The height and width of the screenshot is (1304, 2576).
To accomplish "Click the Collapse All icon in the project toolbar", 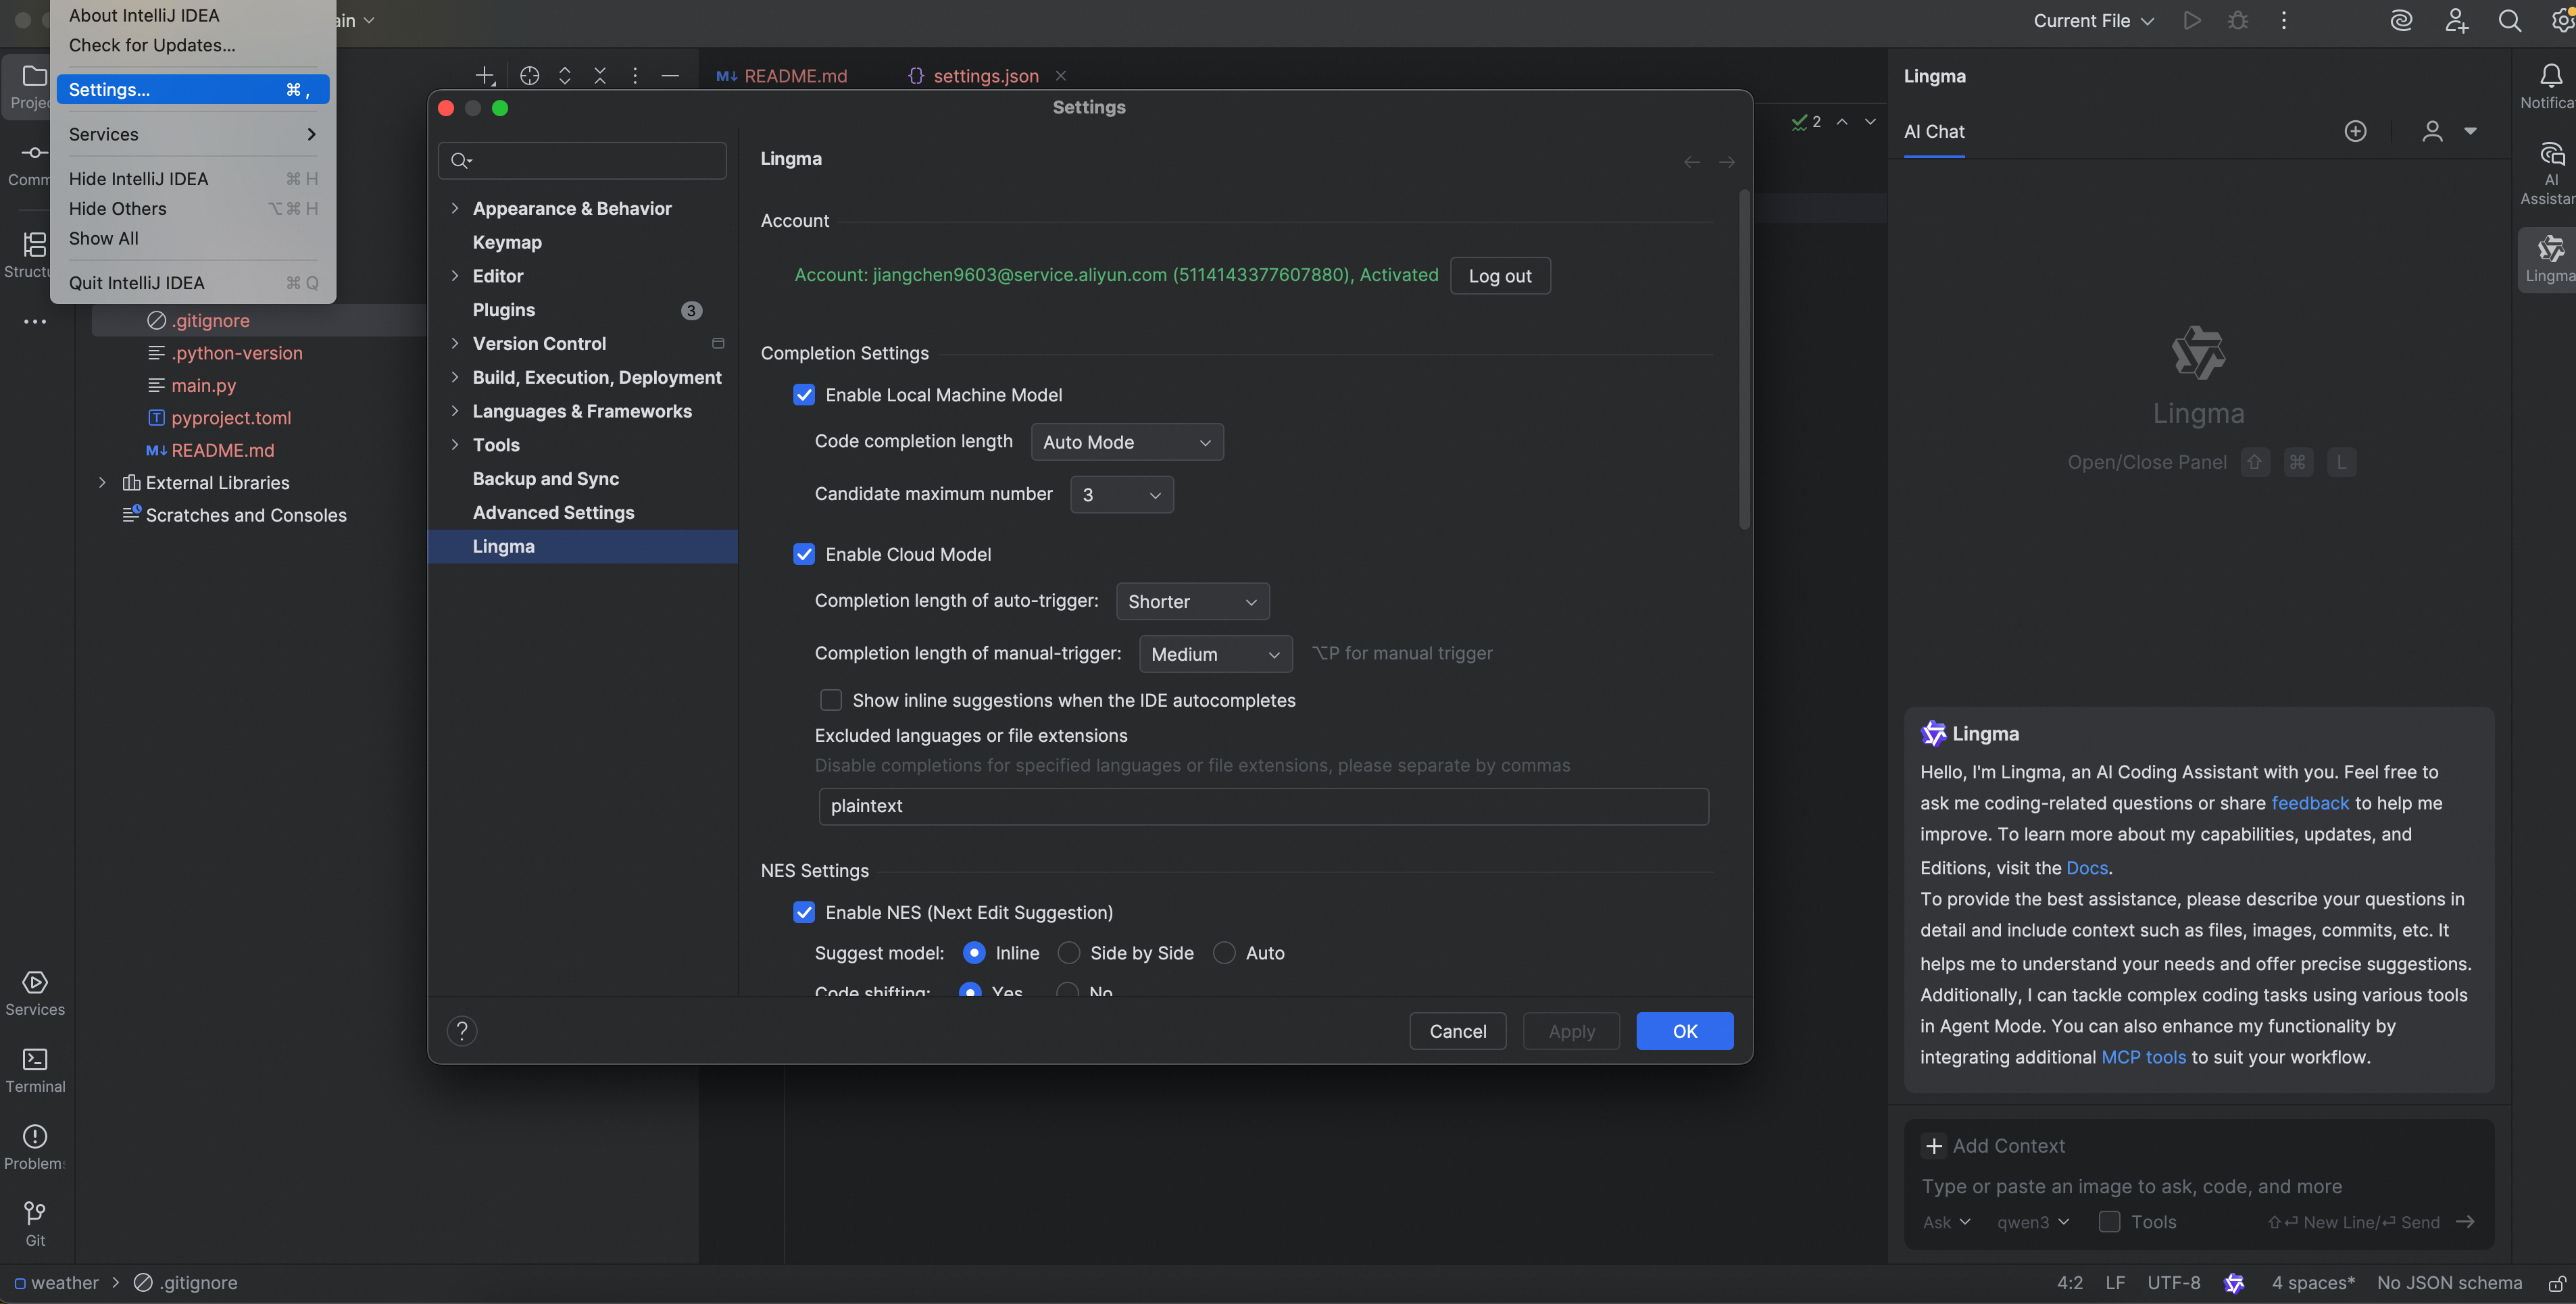I will [599, 76].
